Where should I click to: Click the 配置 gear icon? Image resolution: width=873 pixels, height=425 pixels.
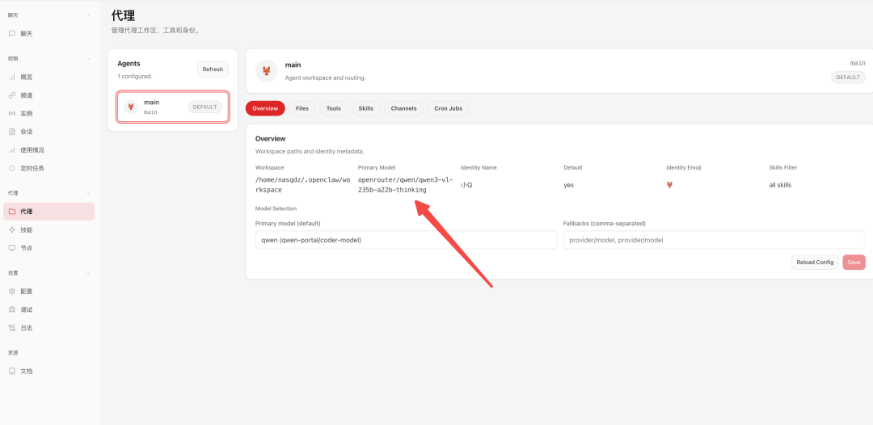point(12,291)
